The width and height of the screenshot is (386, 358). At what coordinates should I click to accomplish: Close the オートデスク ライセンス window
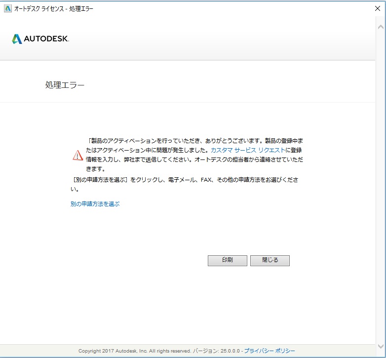[378, 8]
